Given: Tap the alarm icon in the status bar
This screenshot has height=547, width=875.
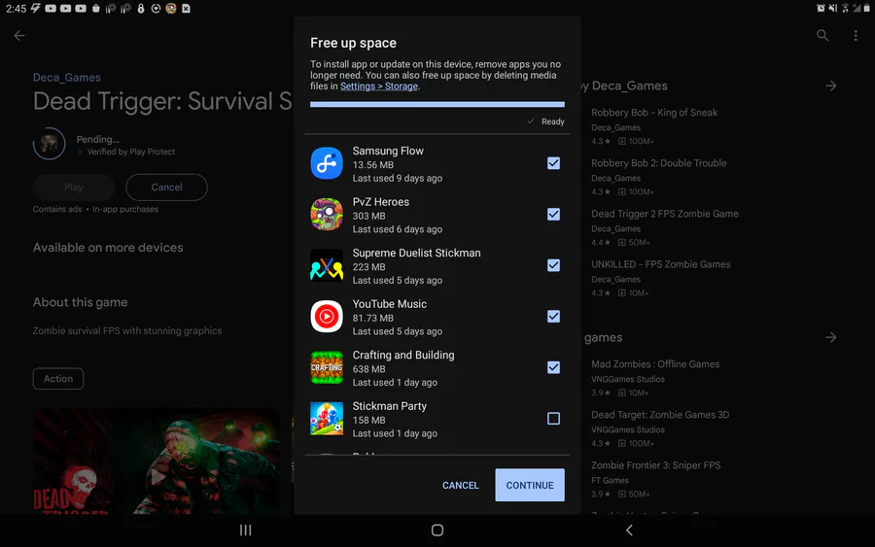Looking at the screenshot, I should point(821,8).
